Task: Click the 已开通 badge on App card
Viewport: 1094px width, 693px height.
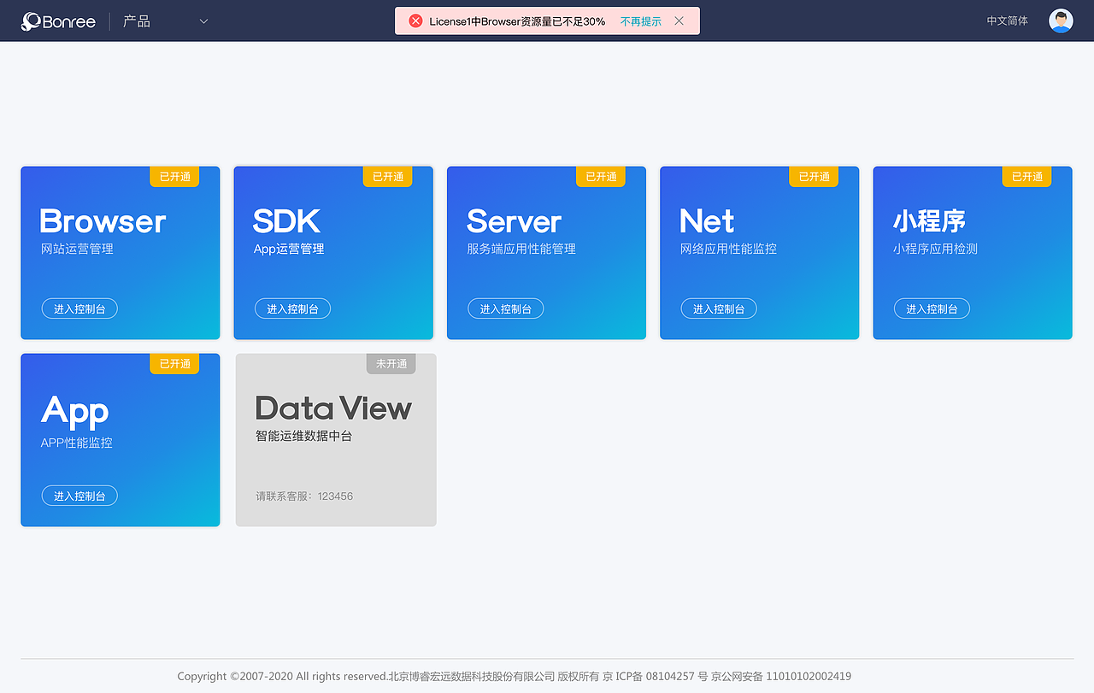Action: coord(174,364)
